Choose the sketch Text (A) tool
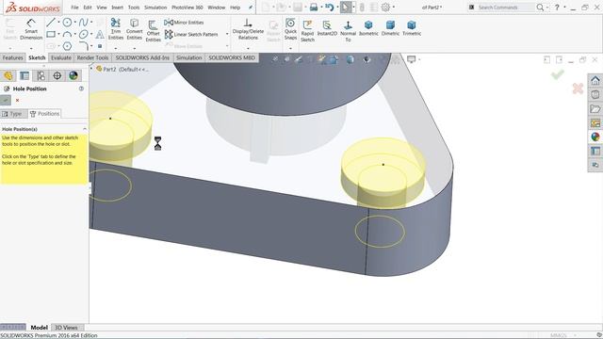 [x=100, y=34]
